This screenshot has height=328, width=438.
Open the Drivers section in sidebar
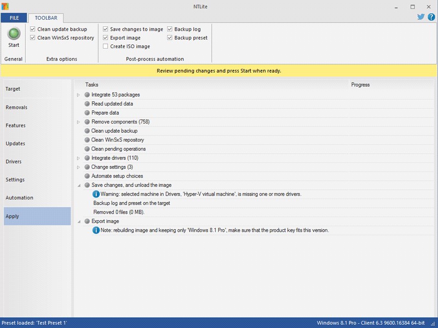14,162
